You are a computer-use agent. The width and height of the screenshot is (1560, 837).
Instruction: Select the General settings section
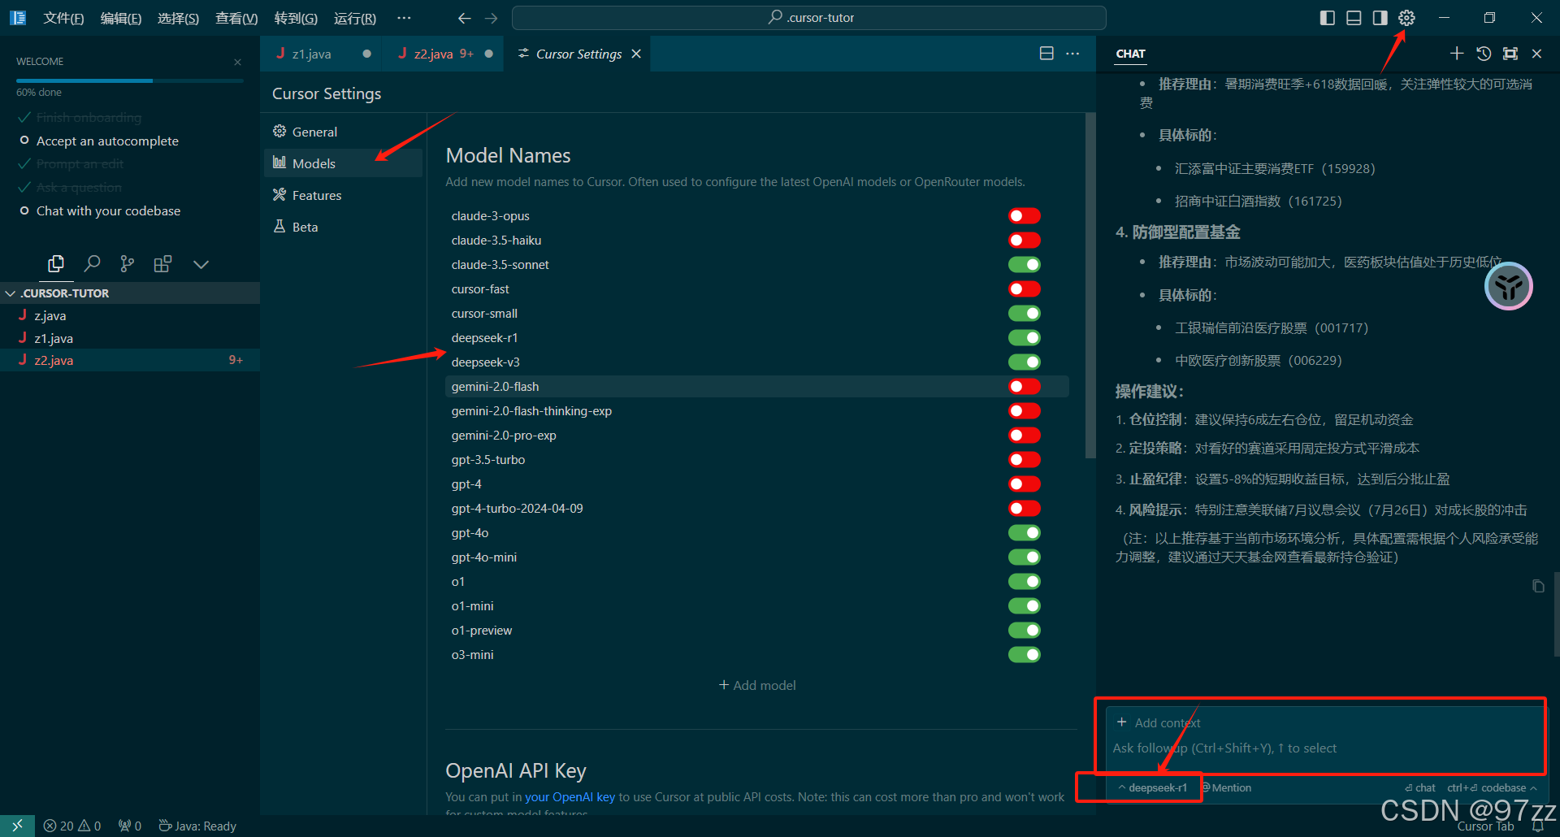click(x=343, y=132)
